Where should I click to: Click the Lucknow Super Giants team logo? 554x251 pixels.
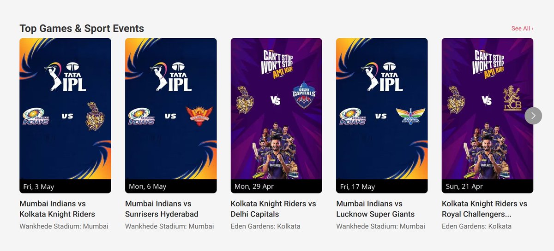410,116
